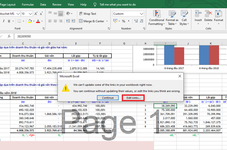Switch to the Review tab
This screenshot has width=227, height=150.
(57, 5)
